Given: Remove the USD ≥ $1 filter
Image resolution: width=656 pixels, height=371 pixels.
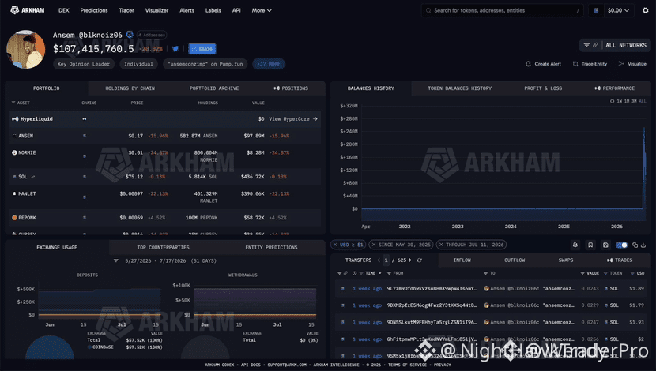Looking at the screenshot, I should [x=334, y=245].
